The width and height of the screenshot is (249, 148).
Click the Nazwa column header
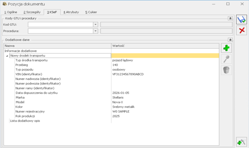(x=57, y=46)
